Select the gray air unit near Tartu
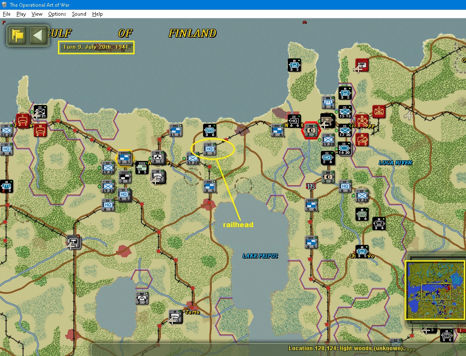Screen dimensions: 466x356 (x=176, y=317)
